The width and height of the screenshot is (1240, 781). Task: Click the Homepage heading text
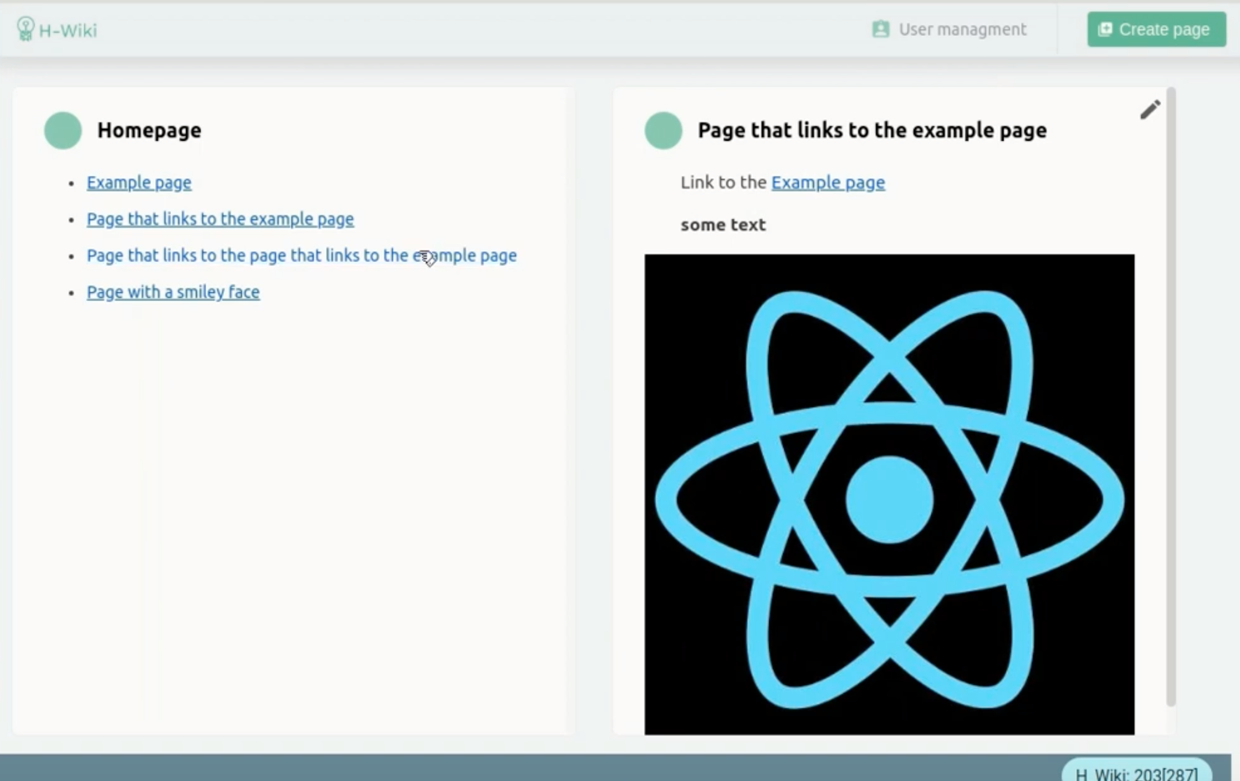click(149, 130)
